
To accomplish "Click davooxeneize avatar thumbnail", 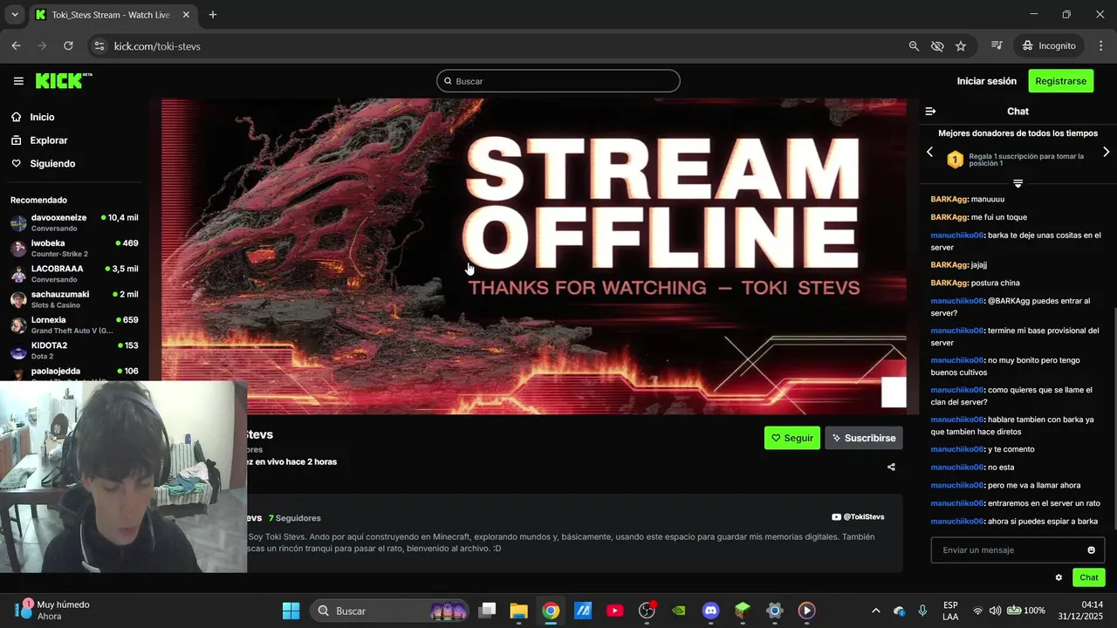I will (x=18, y=222).
